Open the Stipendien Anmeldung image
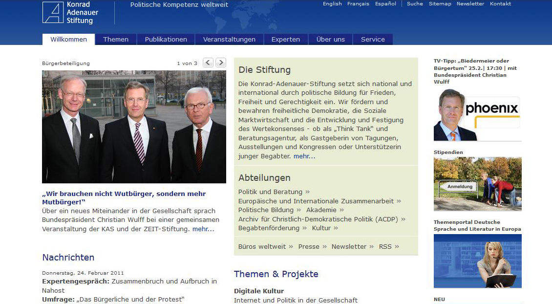This screenshot has height=304, width=552. click(x=477, y=184)
